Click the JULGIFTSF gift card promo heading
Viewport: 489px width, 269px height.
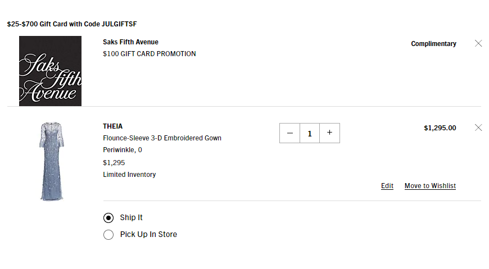pyautogui.click(x=72, y=24)
